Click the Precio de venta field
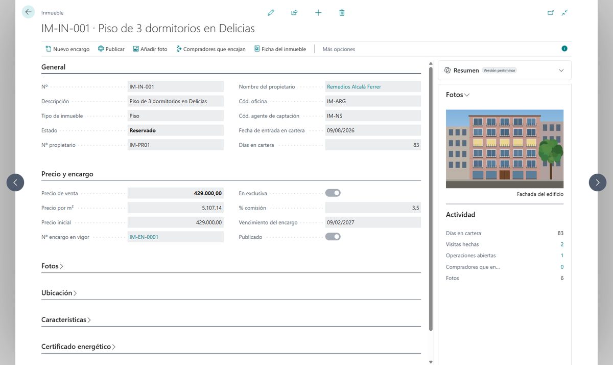The image size is (613, 365). [176, 193]
